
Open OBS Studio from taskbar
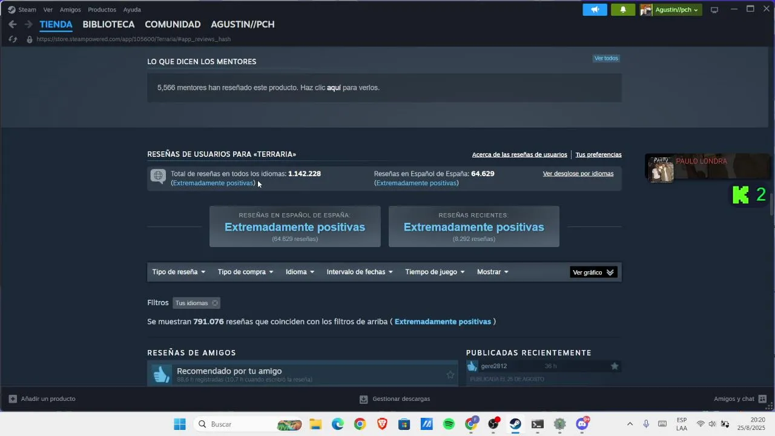coord(493,424)
